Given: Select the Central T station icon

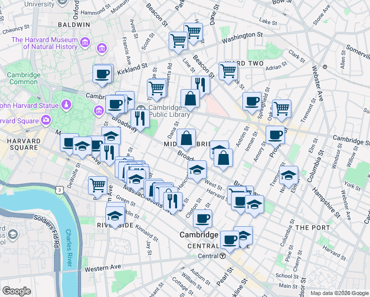Looking at the screenshot, I should tap(223, 256).
